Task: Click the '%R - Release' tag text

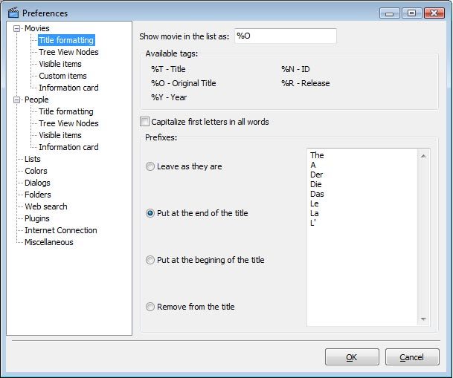Action: point(306,83)
